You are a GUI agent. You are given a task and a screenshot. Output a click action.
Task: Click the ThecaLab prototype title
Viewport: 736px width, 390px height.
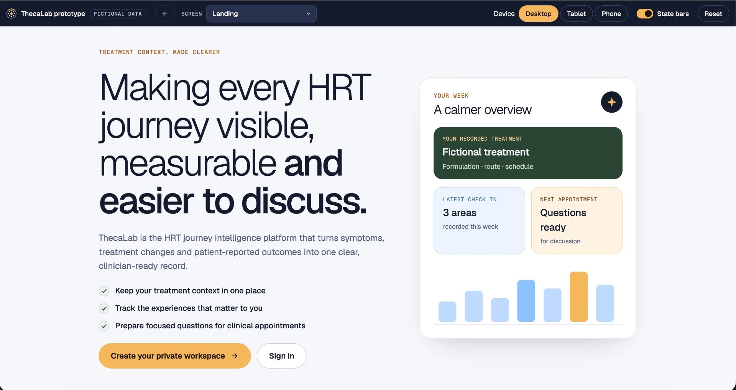[53, 14]
